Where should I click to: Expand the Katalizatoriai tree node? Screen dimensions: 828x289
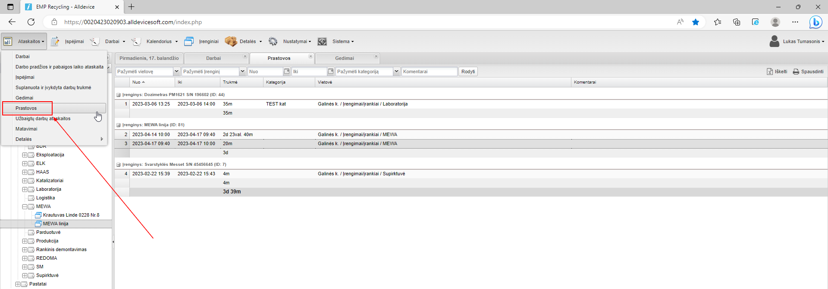25,180
